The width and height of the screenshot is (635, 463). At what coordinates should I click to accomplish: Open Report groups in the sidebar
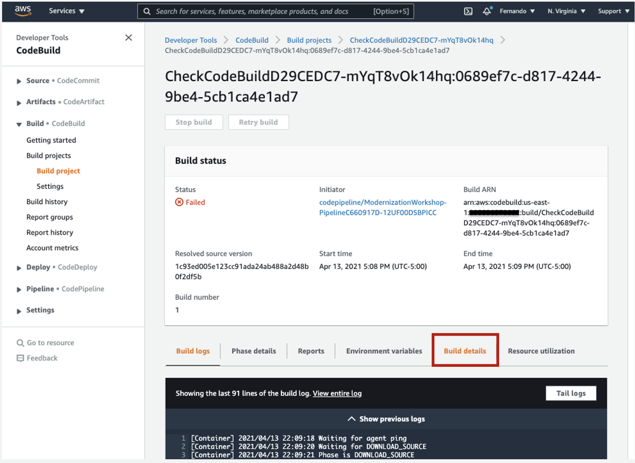coord(50,217)
